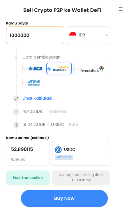This screenshot has width=129, height=213.
Task: Click the estimated receive amount 52.890115
Action: pyautogui.click(x=22, y=149)
